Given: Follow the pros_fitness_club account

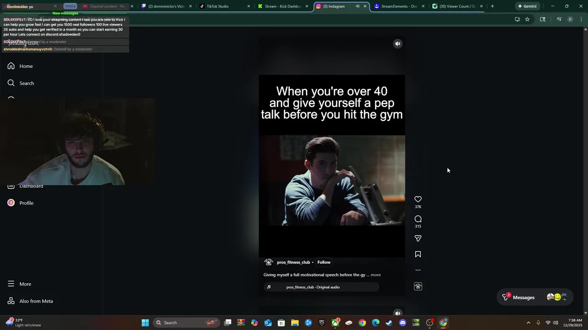Looking at the screenshot, I should [x=324, y=262].
